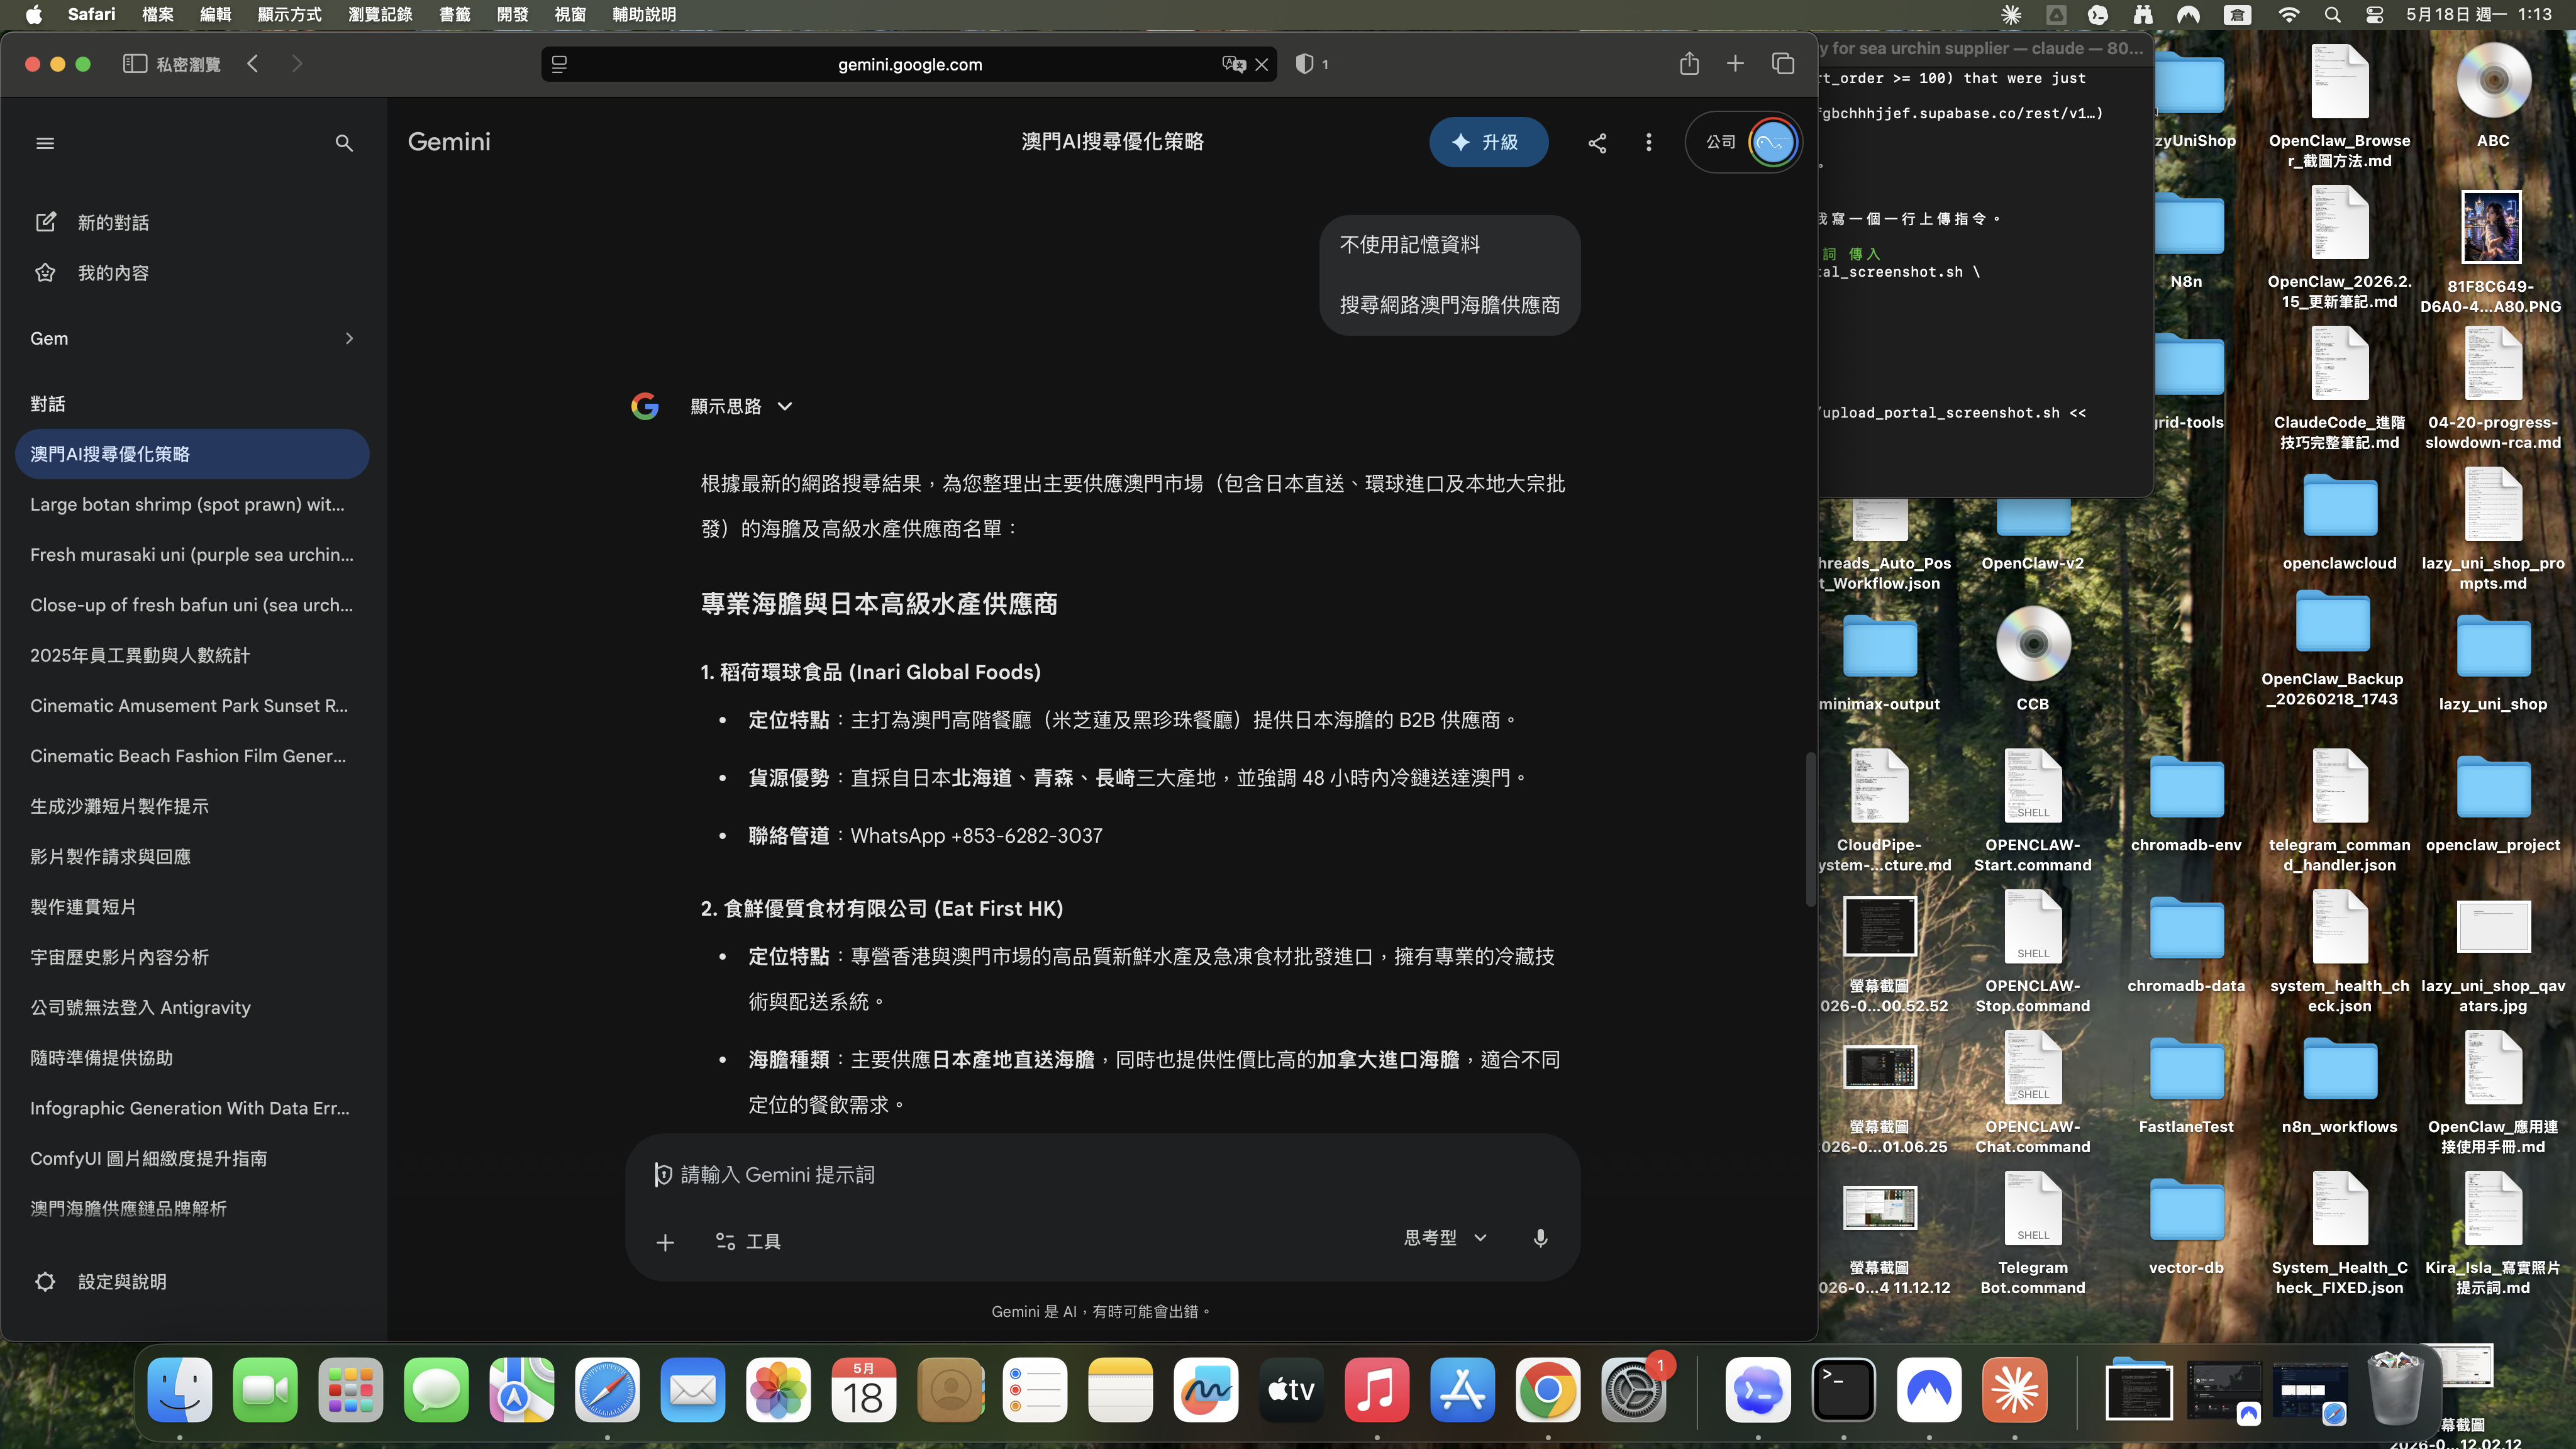Open System Settings from the Dock

[x=1633, y=1390]
